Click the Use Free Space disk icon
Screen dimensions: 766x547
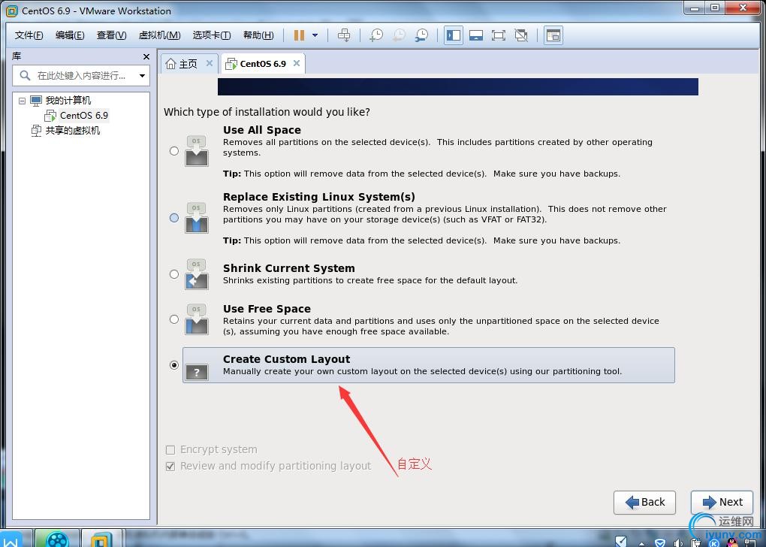click(197, 319)
